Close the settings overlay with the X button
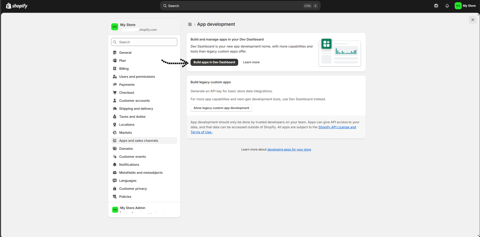 pos(473,20)
